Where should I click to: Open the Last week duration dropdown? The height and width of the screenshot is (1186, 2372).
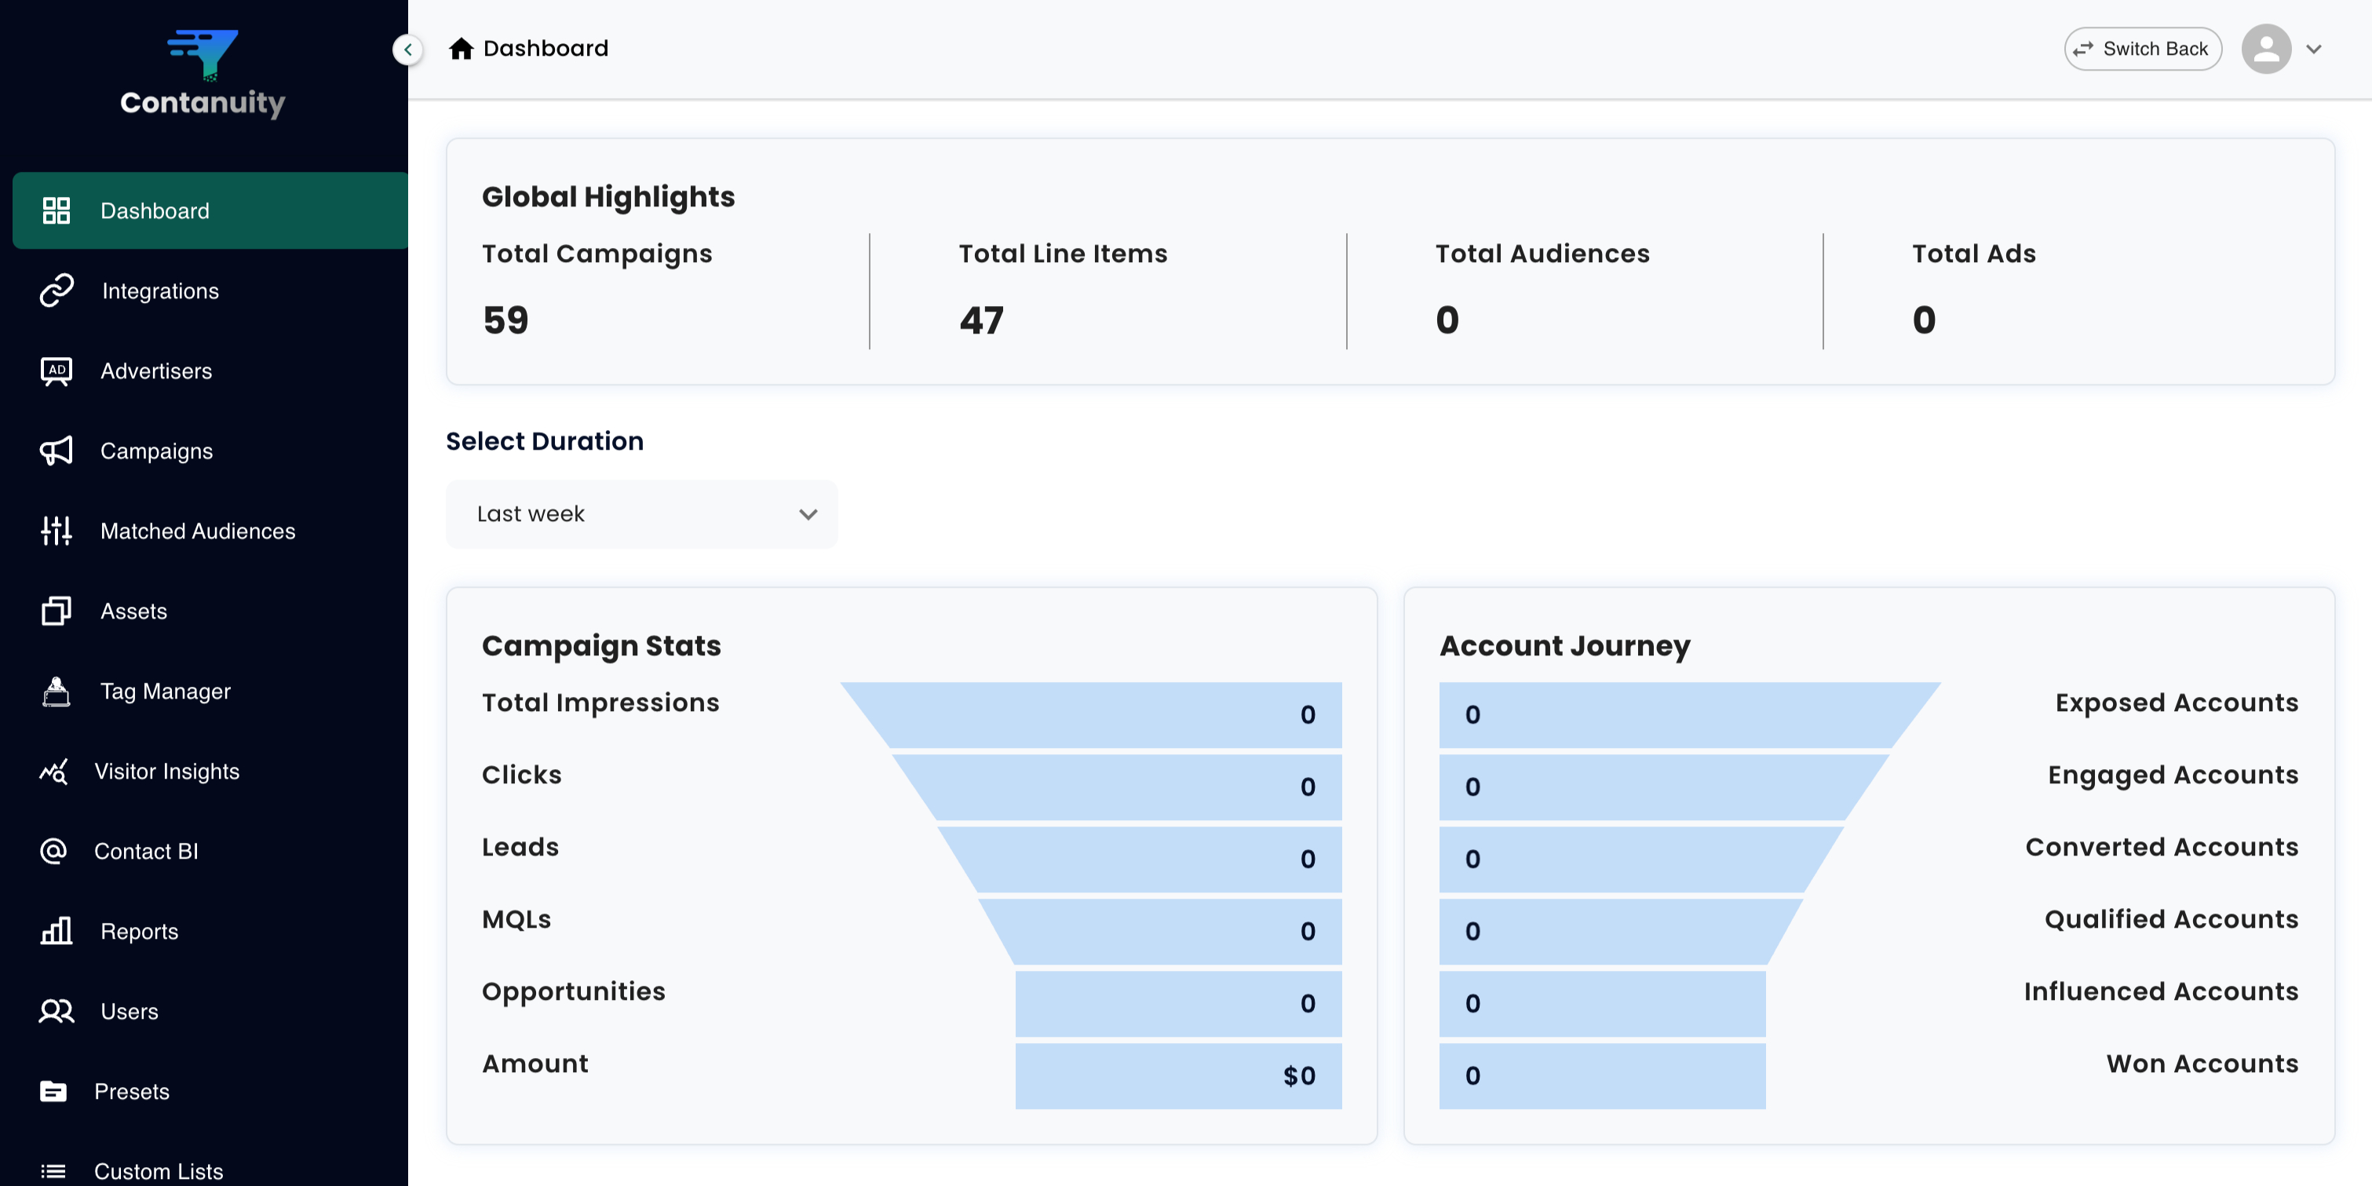point(641,514)
